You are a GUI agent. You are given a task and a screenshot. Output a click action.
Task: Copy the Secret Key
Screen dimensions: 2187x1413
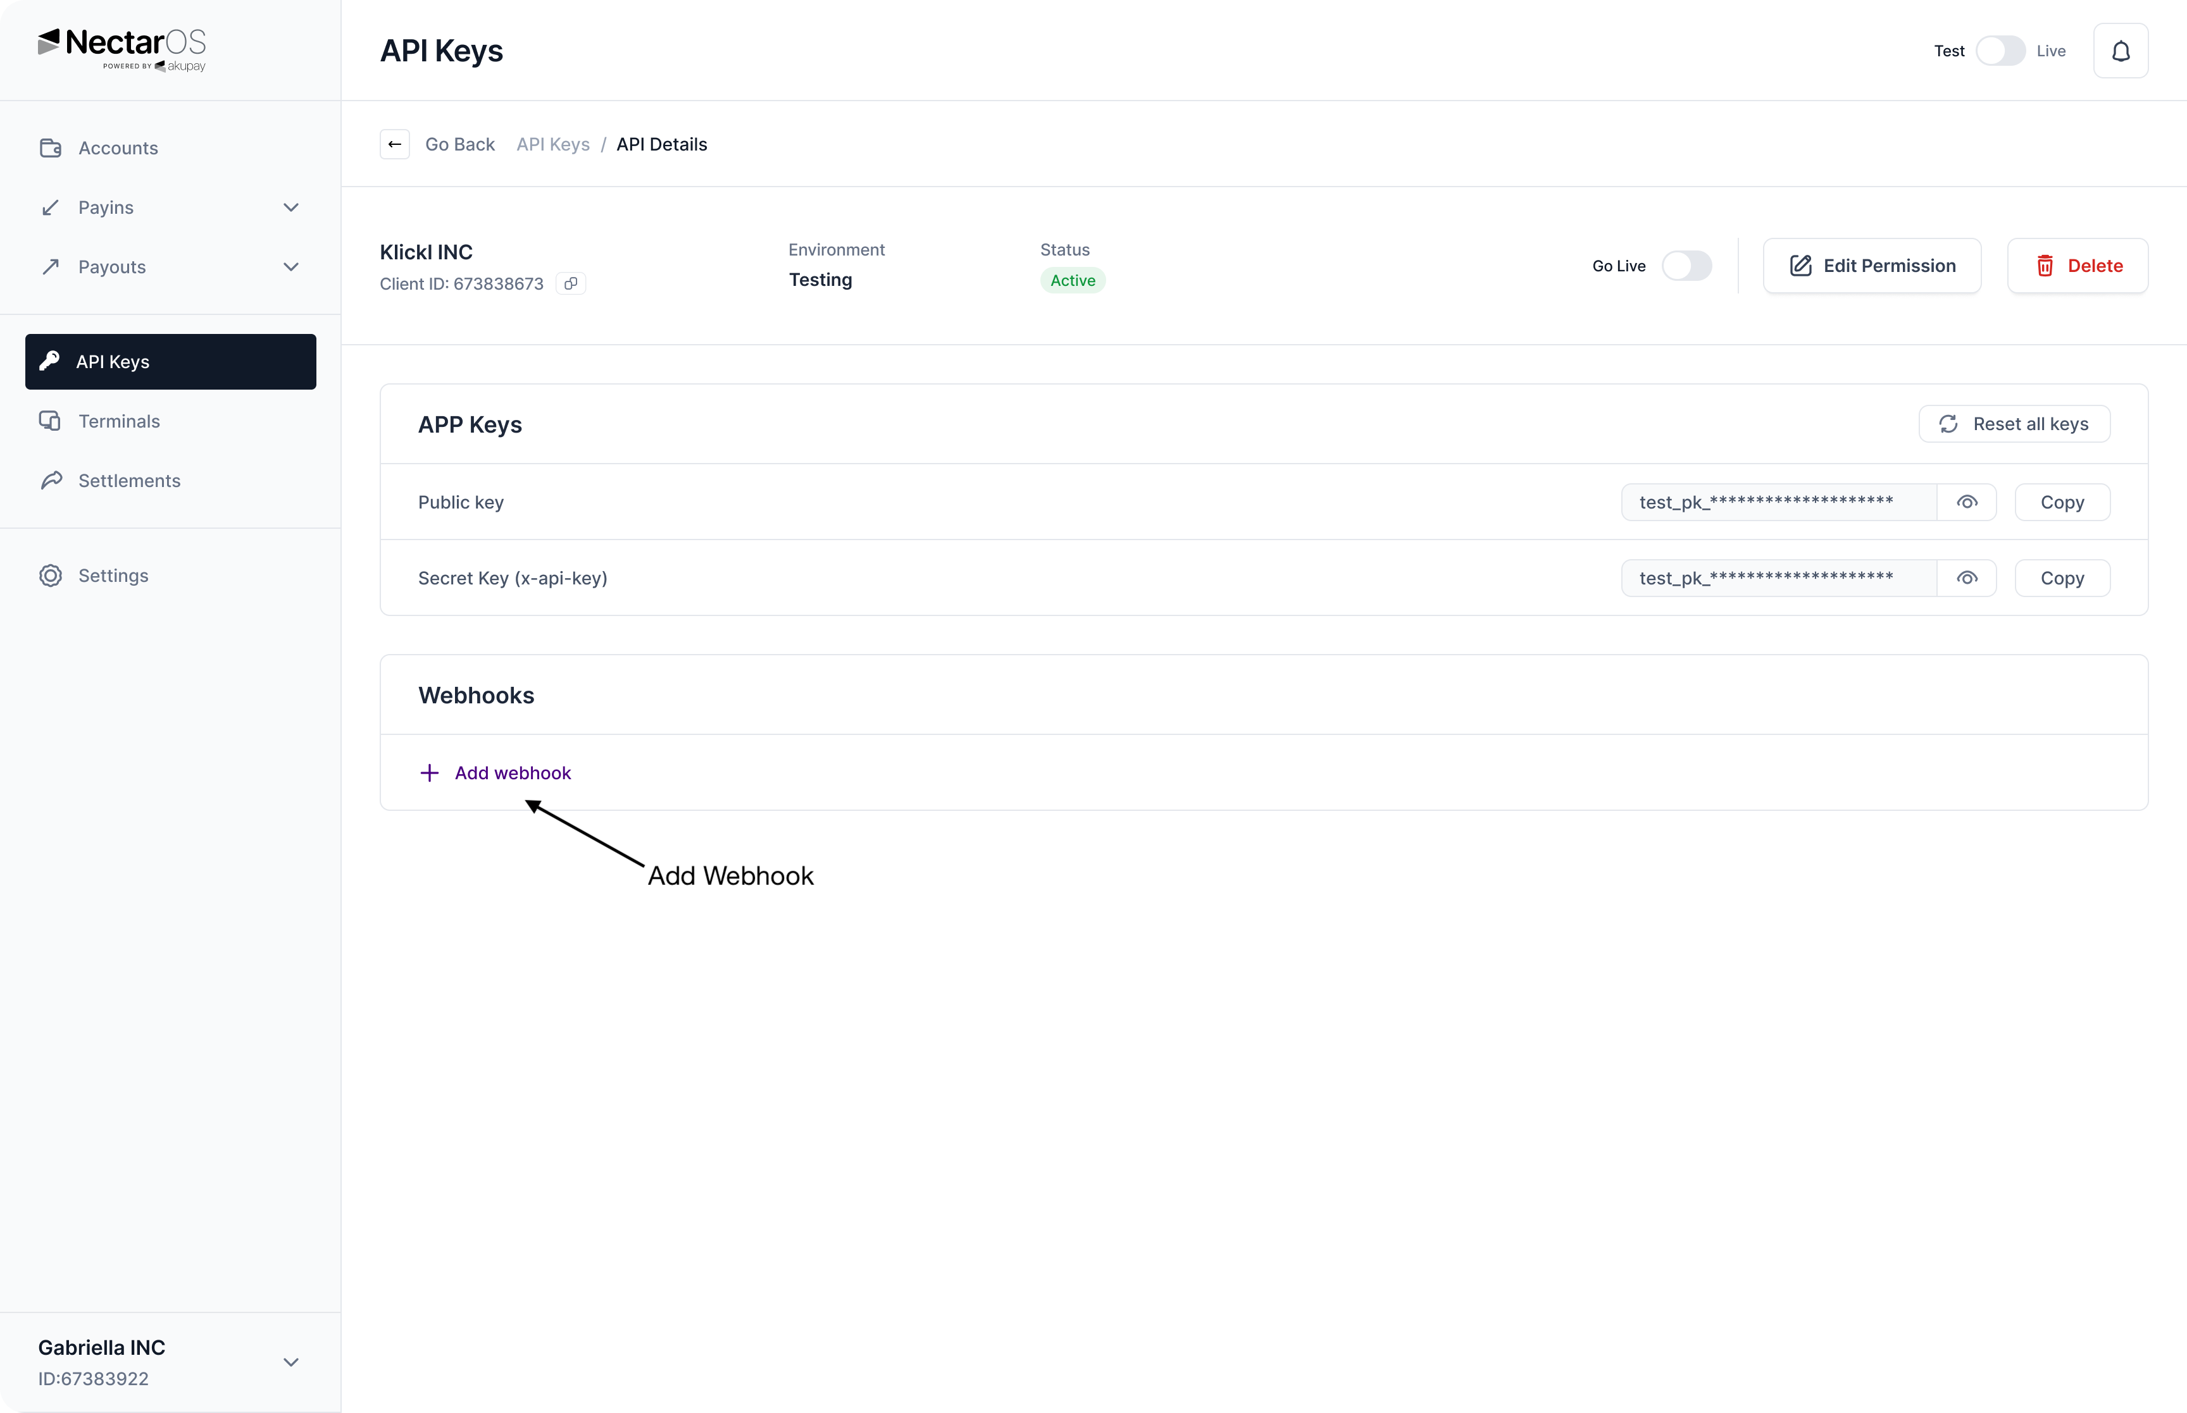2061,578
